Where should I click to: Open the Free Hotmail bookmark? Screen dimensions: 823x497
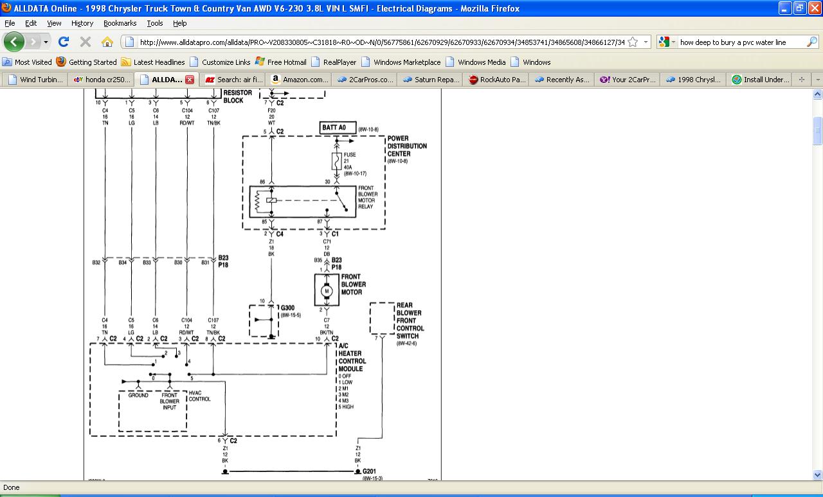pos(281,62)
